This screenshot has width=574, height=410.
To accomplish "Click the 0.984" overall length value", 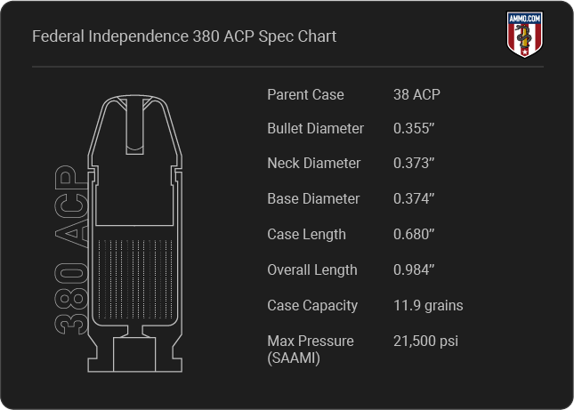I will (414, 269).
